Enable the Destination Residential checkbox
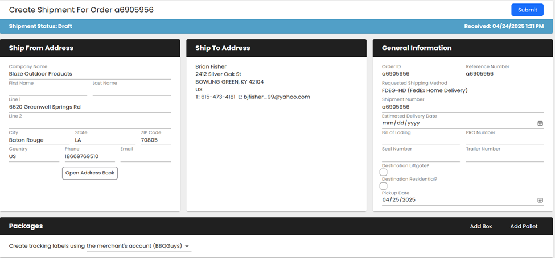This screenshot has width=555, height=258. 384,186
